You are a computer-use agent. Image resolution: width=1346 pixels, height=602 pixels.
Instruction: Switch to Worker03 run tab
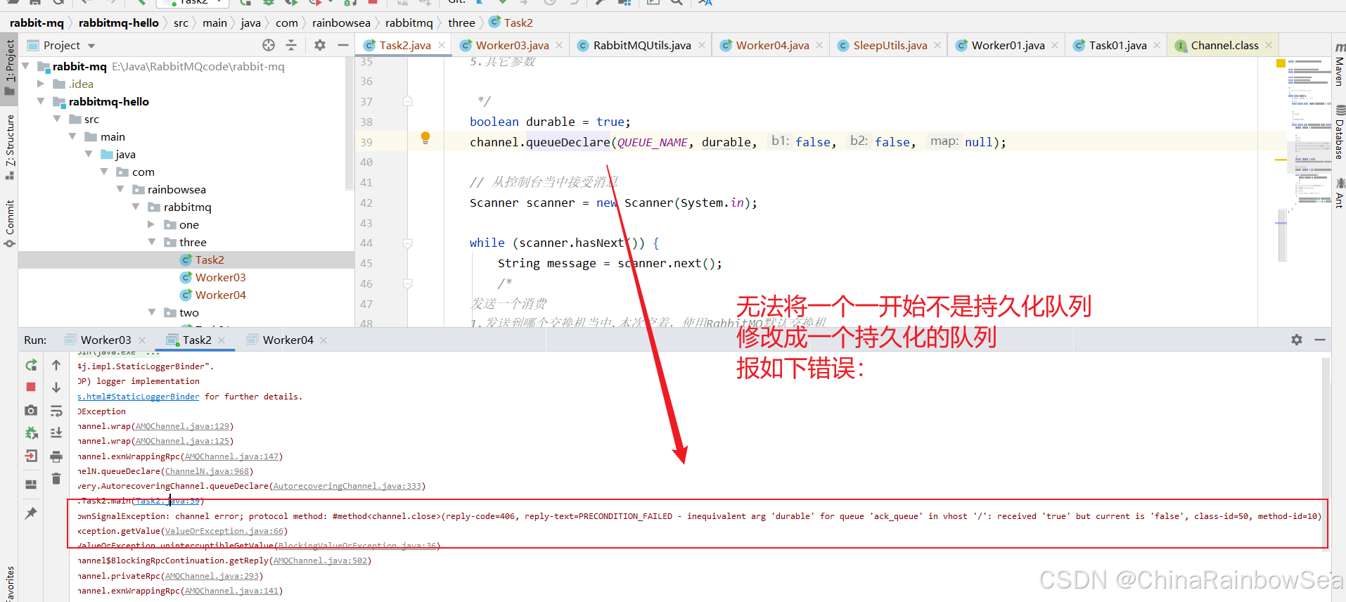pos(105,340)
